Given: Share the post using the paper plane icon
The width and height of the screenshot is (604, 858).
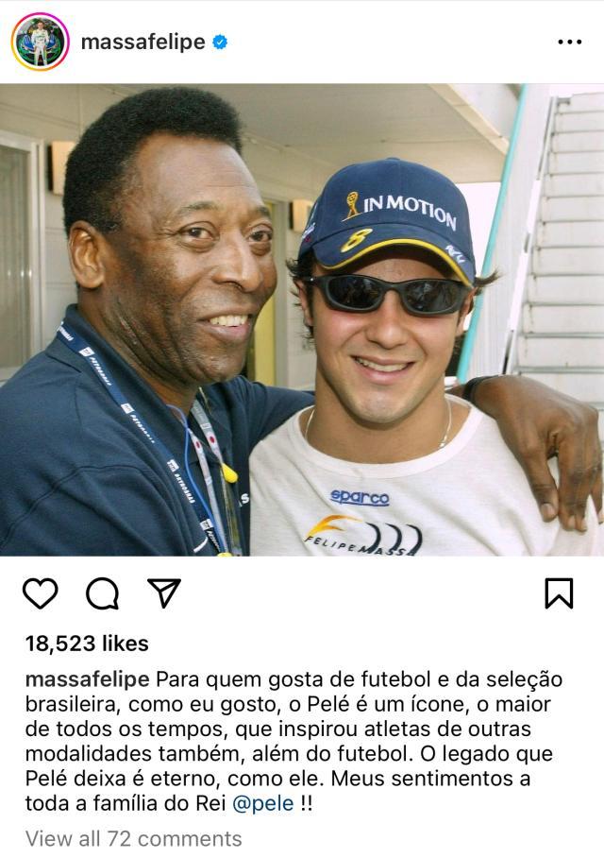Looking at the screenshot, I should pos(164,592).
